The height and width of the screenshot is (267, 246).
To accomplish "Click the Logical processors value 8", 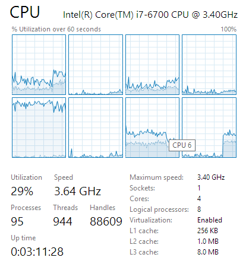I will click(199, 209).
